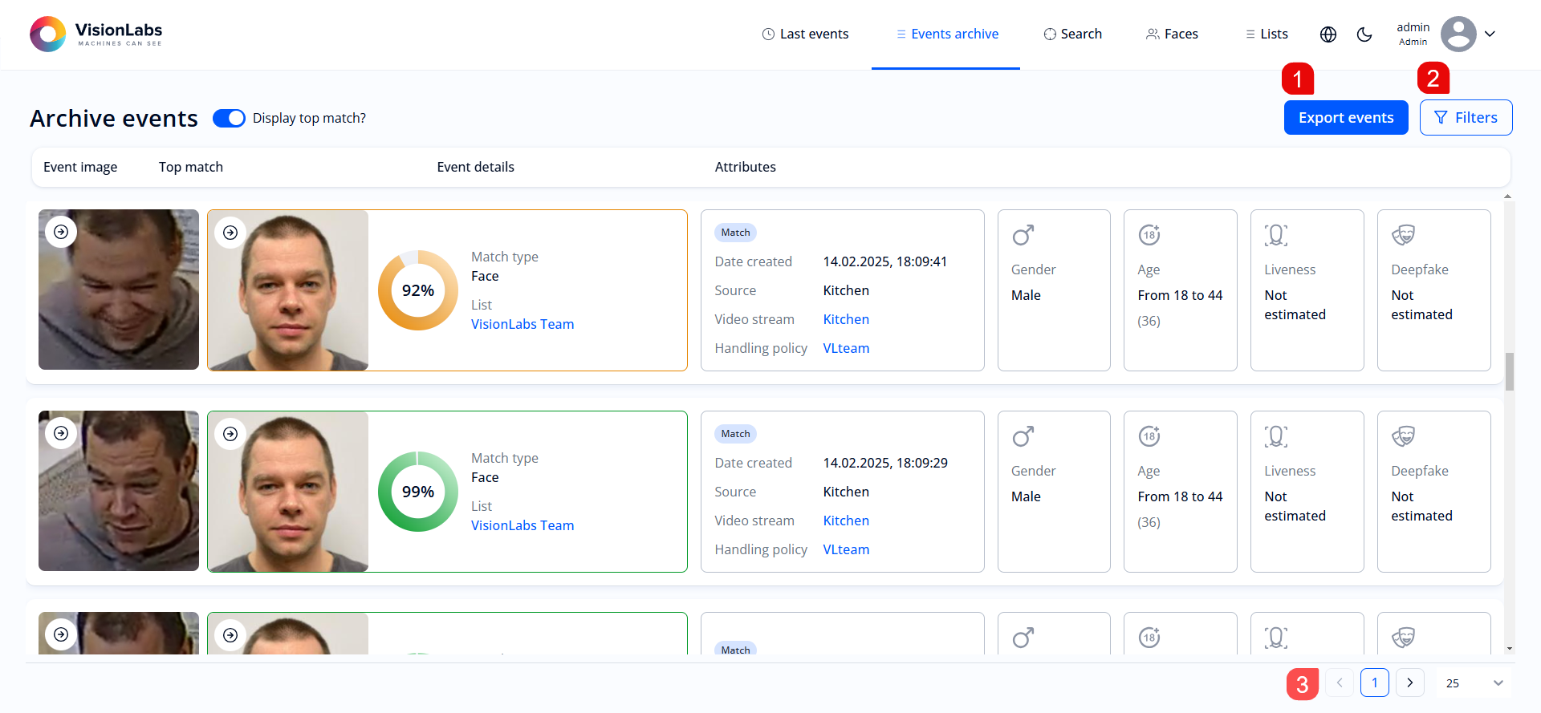Toggle the Display top match switch

[x=229, y=118]
